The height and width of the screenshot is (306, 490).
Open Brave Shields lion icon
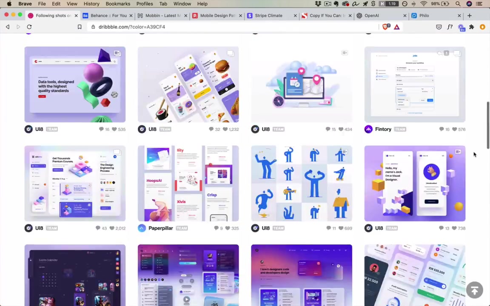coord(386,27)
